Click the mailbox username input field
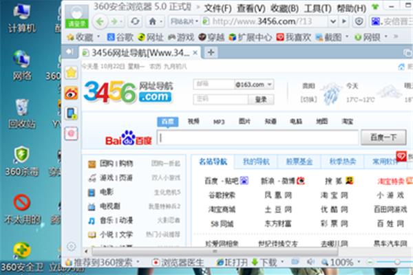413x275 pixels. click(x=213, y=84)
